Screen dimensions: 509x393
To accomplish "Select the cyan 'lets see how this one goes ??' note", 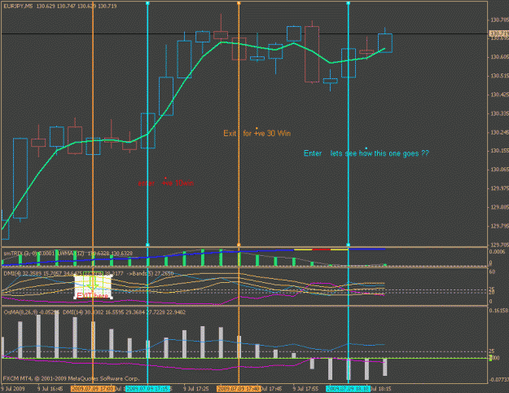I will pyautogui.click(x=380, y=153).
